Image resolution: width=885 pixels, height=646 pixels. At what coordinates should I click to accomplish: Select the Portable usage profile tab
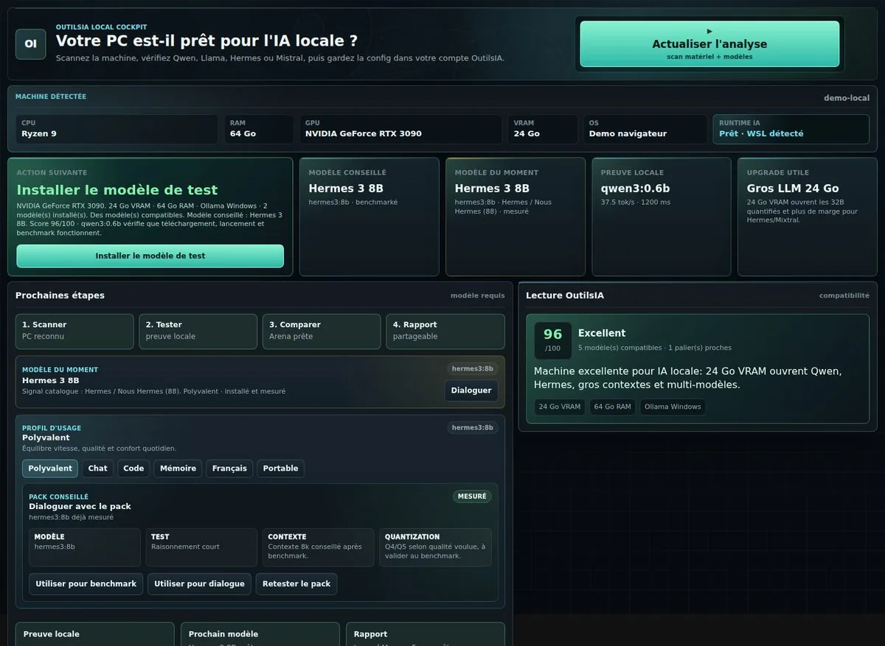coord(280,468)
